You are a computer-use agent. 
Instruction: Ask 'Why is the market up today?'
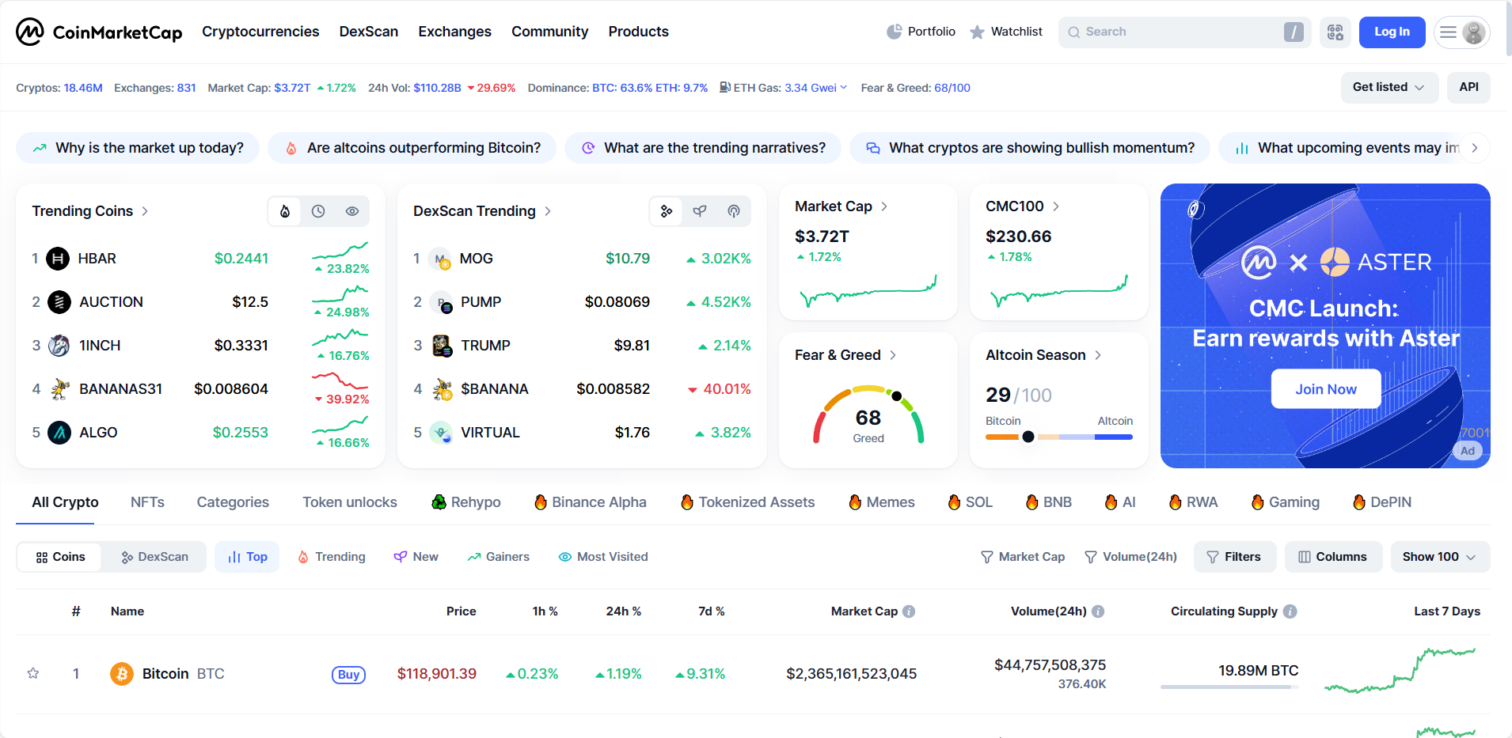(x=138, y=148)
